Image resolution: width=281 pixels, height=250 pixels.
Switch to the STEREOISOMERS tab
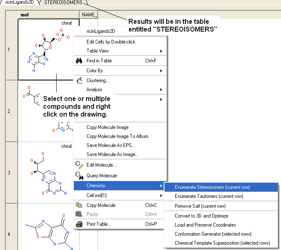[63, 2]
